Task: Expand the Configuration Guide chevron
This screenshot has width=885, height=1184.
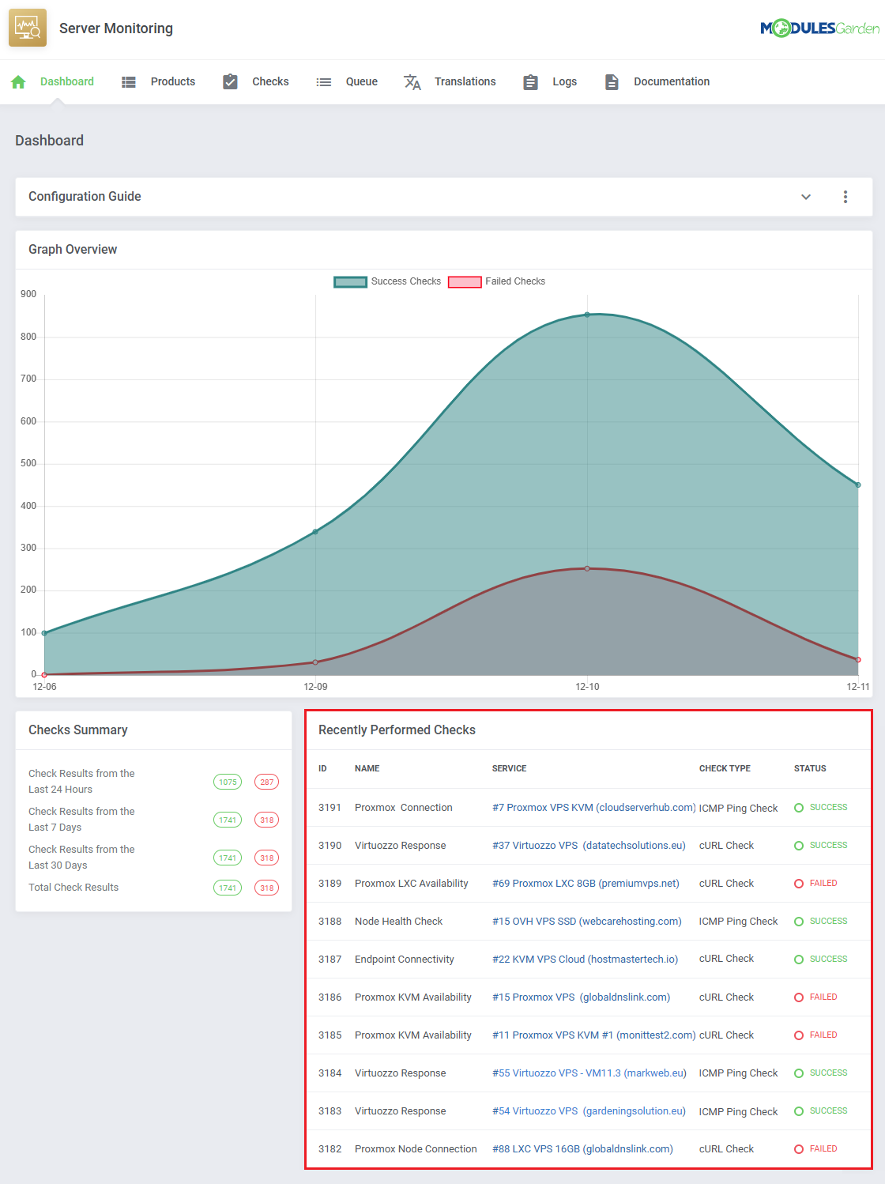Action: click(x=806, y=197)
